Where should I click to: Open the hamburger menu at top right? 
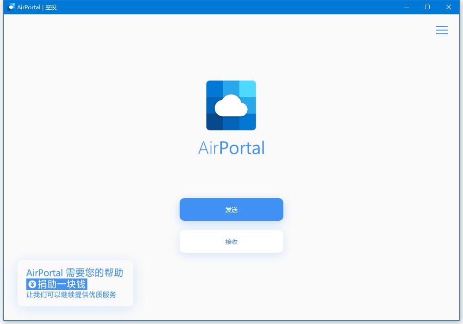442,30
